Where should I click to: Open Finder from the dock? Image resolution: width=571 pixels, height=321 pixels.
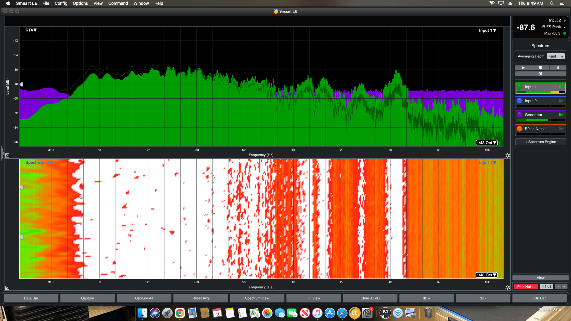(x=142, y=313)
